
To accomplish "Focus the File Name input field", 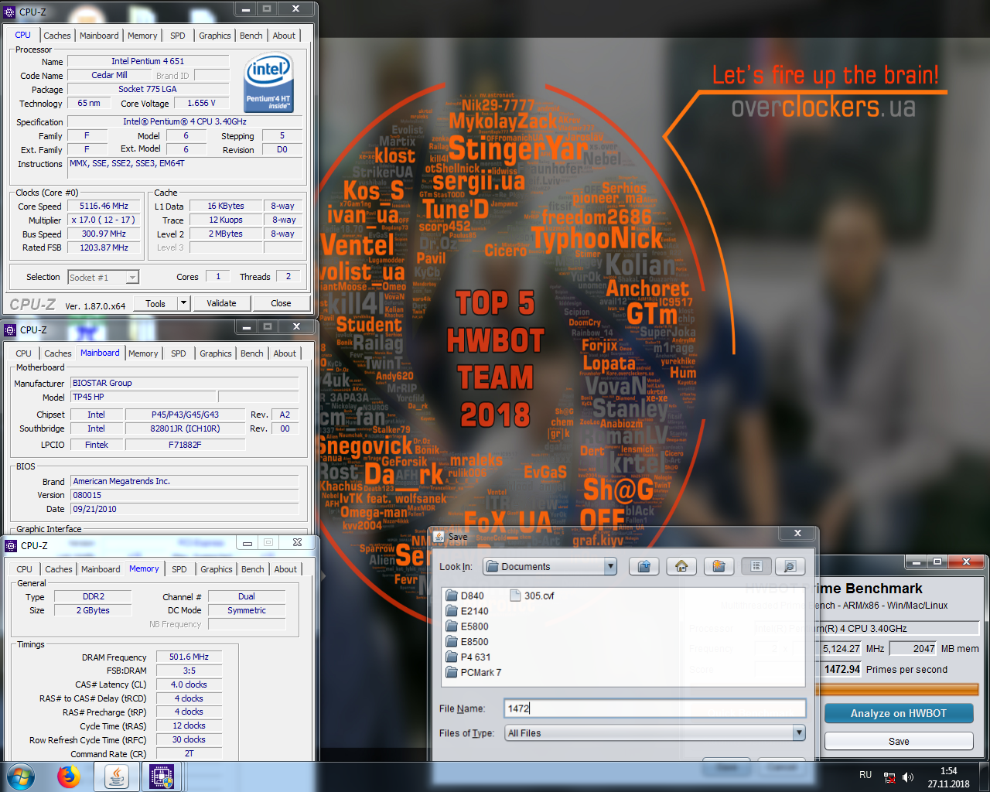I will click(x=655, y=708).
